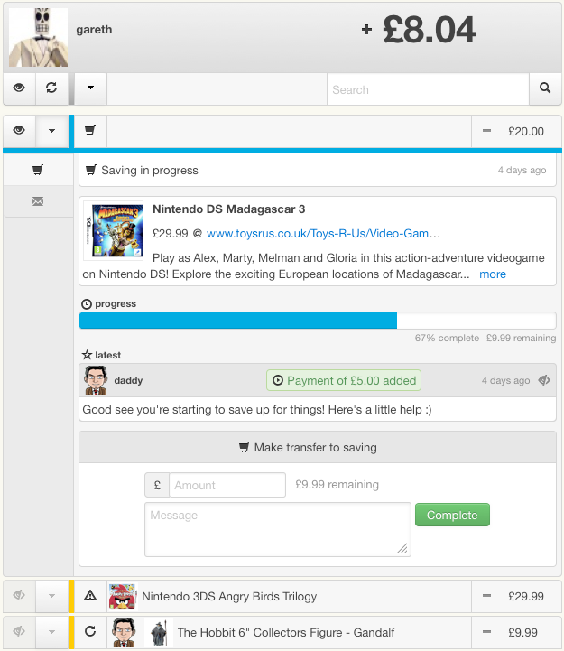Click the reload icon on Hobbit Gandalf row
This screenshot has width=564, height=651.
[x=90, y=631]
